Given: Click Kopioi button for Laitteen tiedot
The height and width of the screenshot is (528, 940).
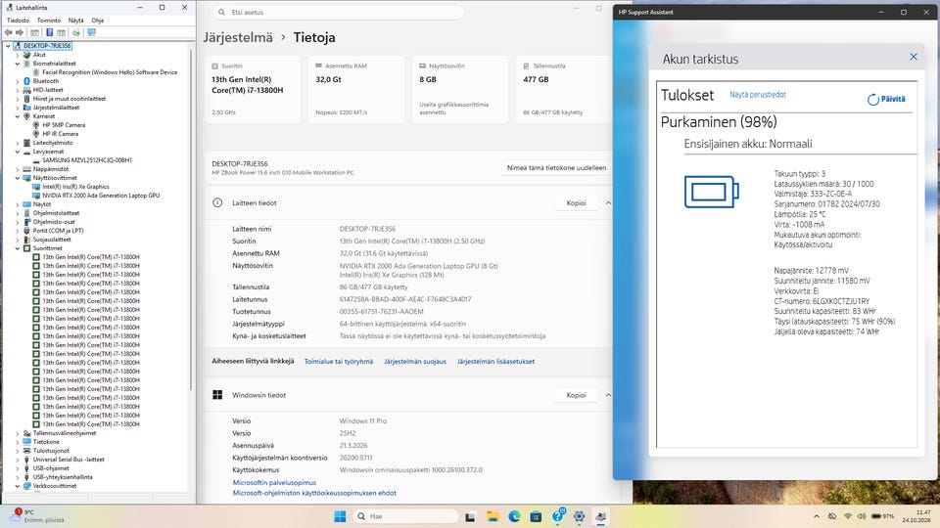Looking at the screenshot, I should [576, 203].
